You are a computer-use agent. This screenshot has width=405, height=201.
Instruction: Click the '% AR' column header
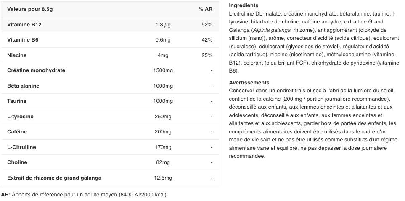pyautogui.click(x=205, y=9)
